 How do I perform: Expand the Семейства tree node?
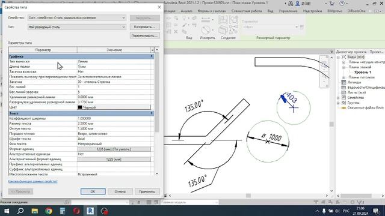click(x=338, y=98)
